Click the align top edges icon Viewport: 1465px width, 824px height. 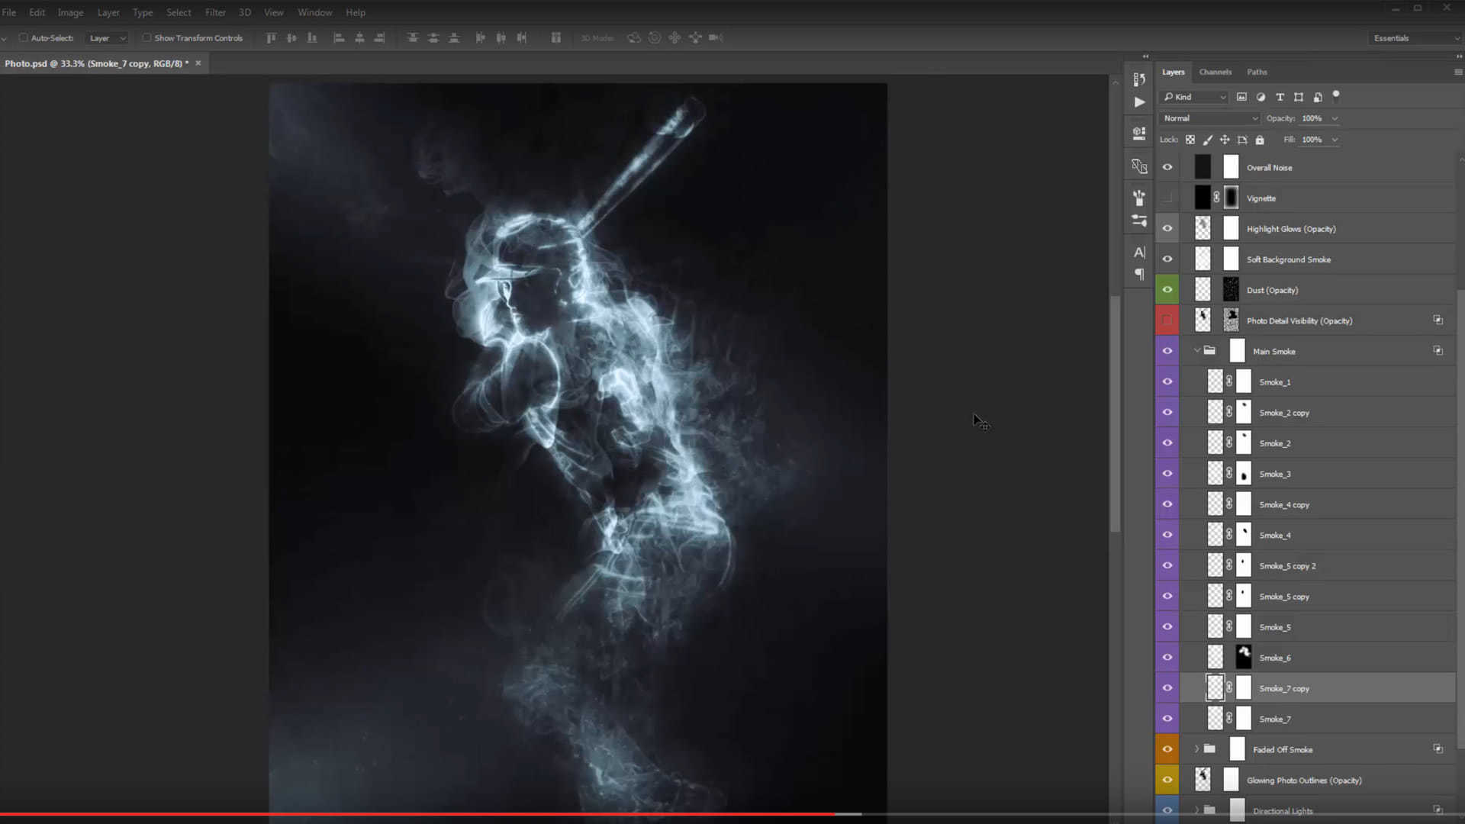(x=271, y=37)
